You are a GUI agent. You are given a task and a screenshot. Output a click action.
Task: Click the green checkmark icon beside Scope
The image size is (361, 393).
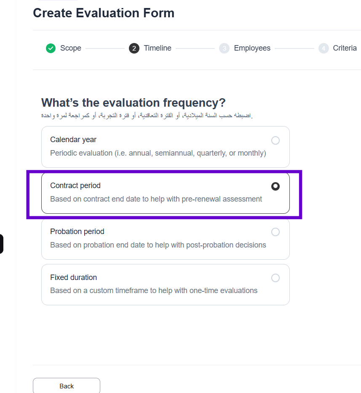(51, 48)
